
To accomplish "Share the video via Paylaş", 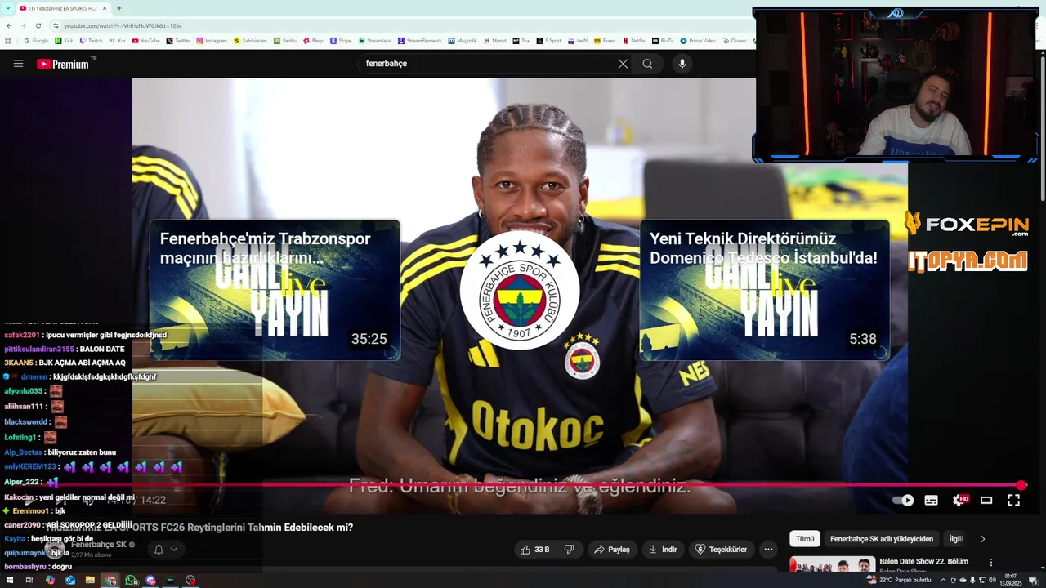I will (611, 550).
